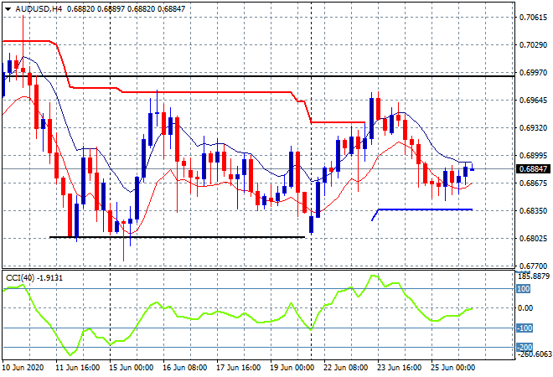Click the 22 Jun 08:00 time label
Viewport: 553px width, 377px height.
345,368
